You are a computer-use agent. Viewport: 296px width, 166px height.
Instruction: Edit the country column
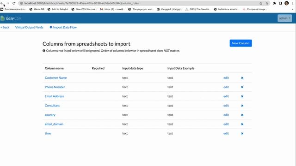tap(226, 115)
